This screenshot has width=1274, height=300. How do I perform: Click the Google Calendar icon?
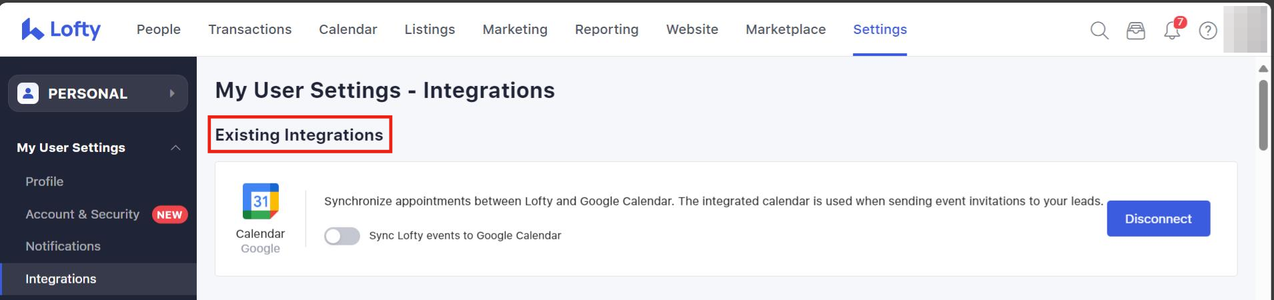(260, 201)
